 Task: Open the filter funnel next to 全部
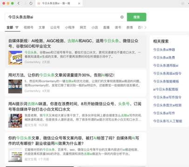[17, 27]
